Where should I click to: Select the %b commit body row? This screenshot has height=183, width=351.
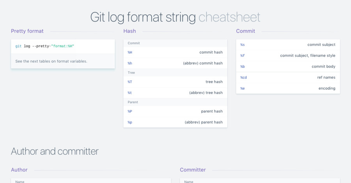[288, 66]
